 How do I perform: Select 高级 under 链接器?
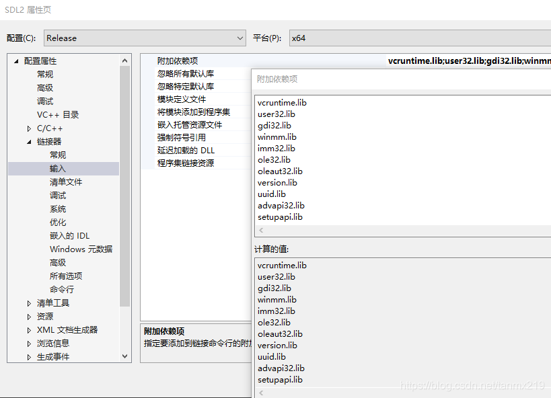(58, 262)
